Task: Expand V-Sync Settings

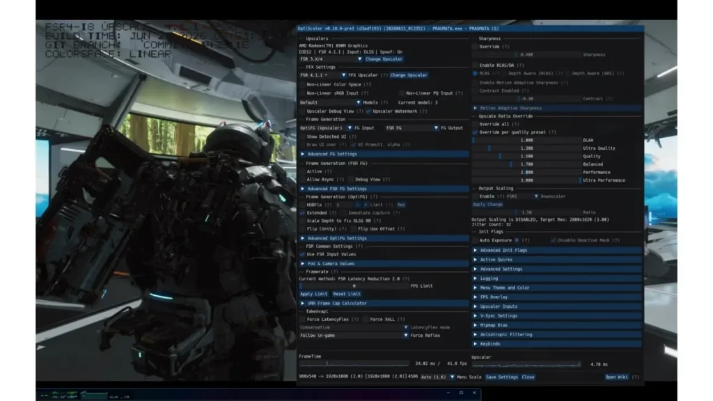Action: point(556,315)
